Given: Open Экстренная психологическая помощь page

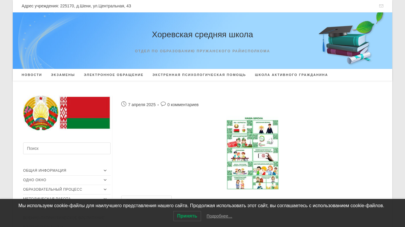Looking at the screenshot, I should pyautogui.click(x=199, y=75).
